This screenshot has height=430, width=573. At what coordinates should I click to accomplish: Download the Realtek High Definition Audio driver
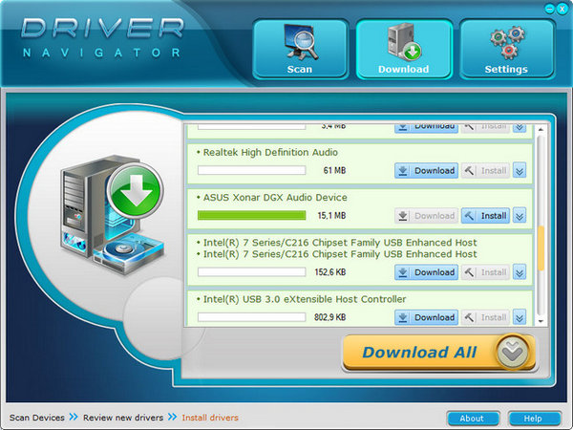tap(426, 171)
